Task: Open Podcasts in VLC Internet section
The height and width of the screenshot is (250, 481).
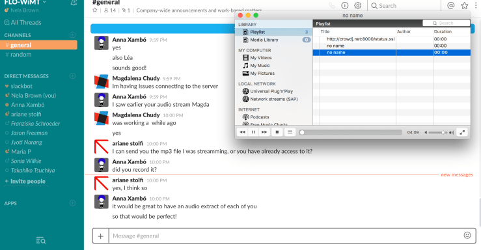Action: [x=256, y=117]
